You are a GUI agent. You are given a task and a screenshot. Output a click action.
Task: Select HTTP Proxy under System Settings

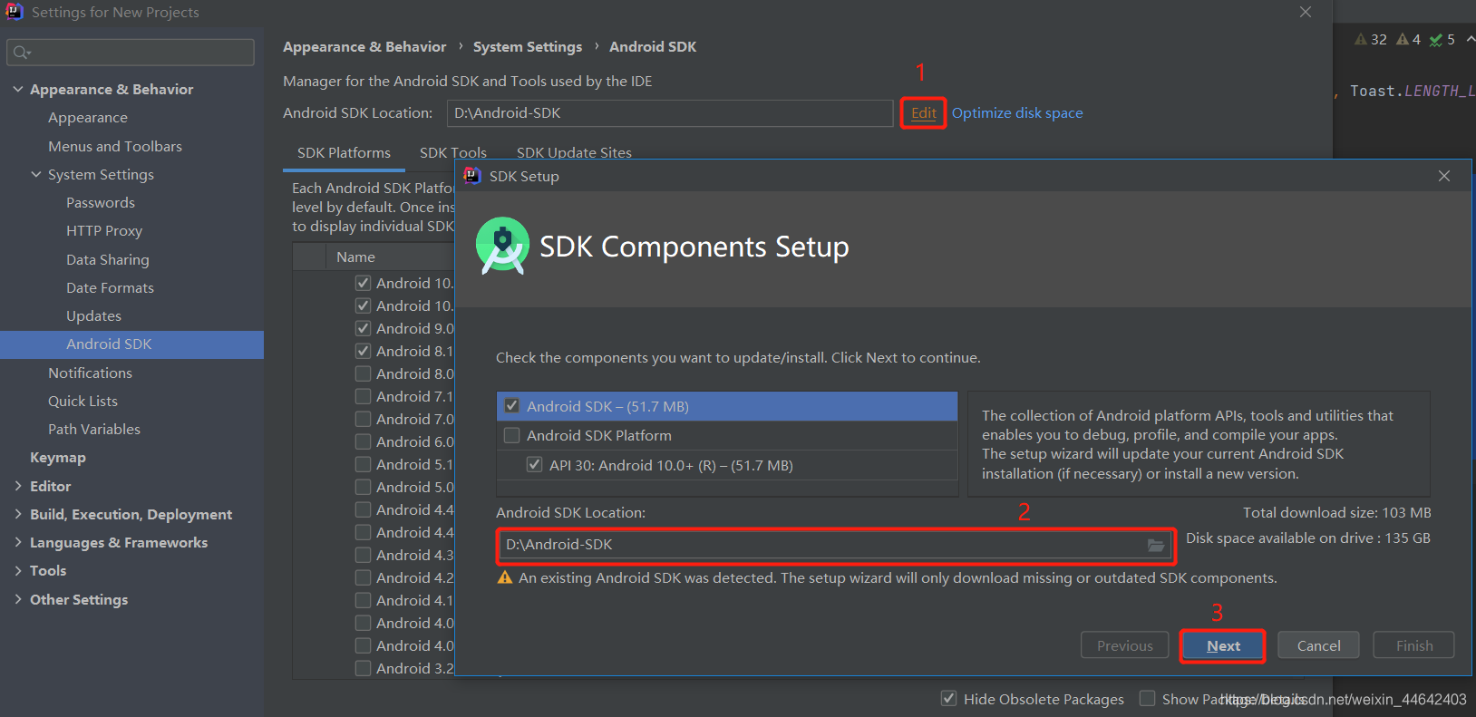pos(104,230)
